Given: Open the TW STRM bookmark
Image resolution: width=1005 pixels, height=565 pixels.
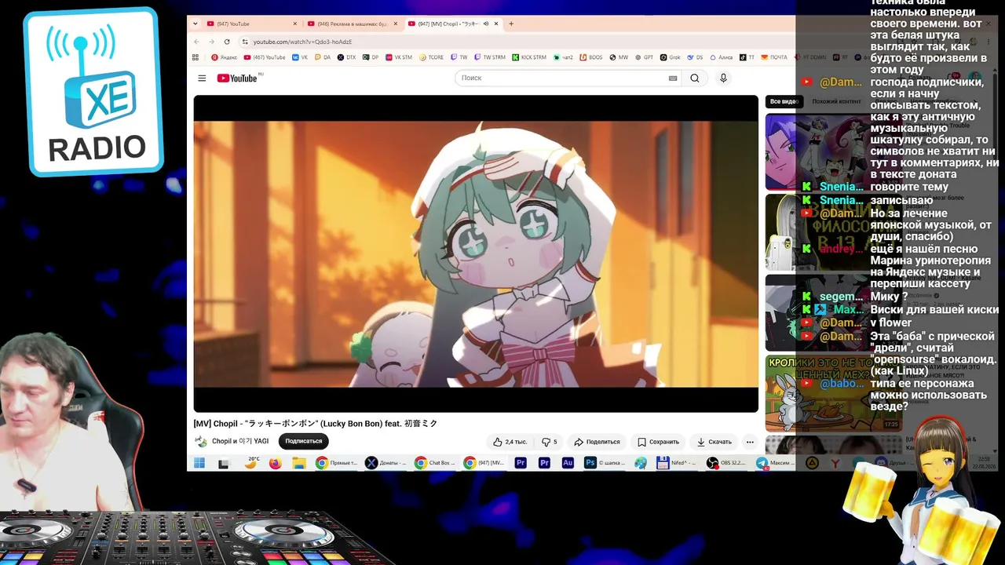Looking at the screenshot, I should click(490, 57).
